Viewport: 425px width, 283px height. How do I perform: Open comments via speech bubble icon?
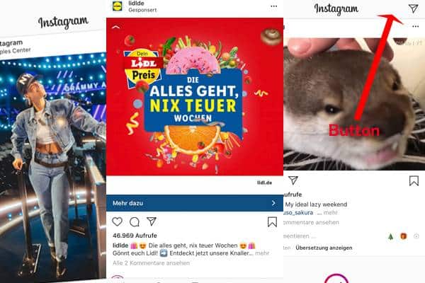tap(135, 221)
